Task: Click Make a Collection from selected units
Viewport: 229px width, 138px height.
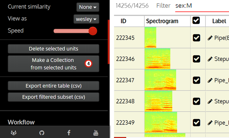Action: coord(53,64)
